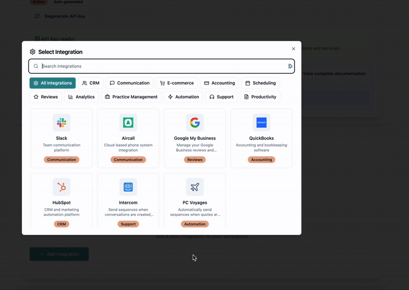Filter by CRM category
The width and height of the screenshot is (409, 290).
[91, 83]
